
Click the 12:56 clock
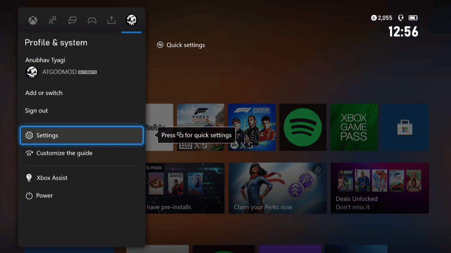tap(403, 32)
